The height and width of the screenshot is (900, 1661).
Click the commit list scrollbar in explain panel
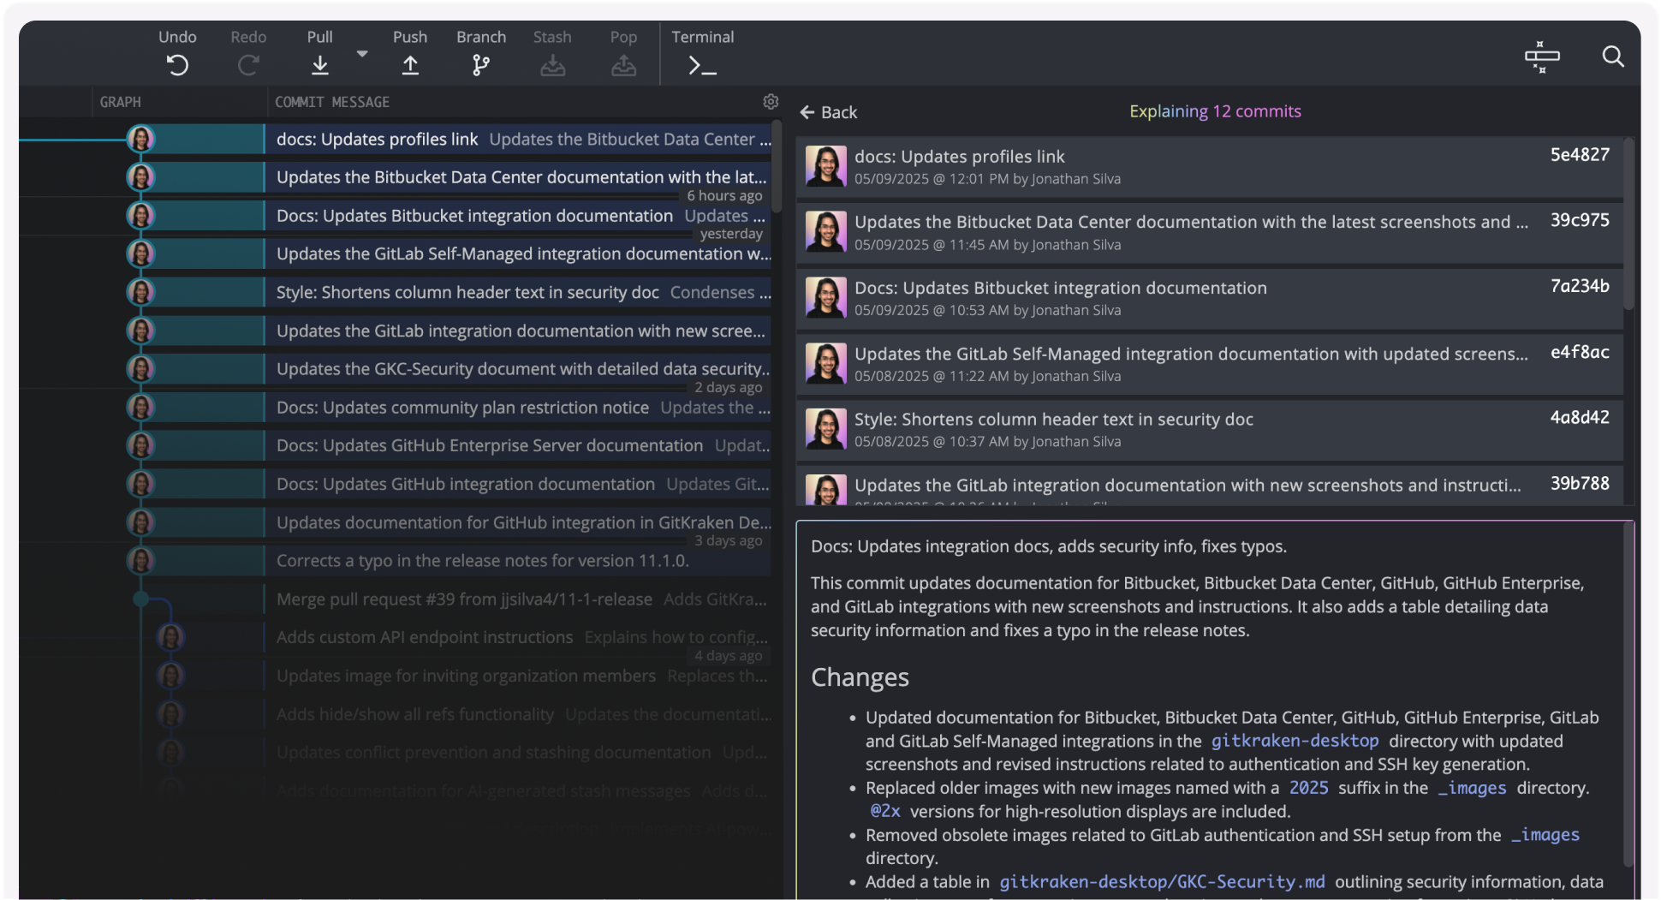pyautogui.click(x=1629, y=224)
